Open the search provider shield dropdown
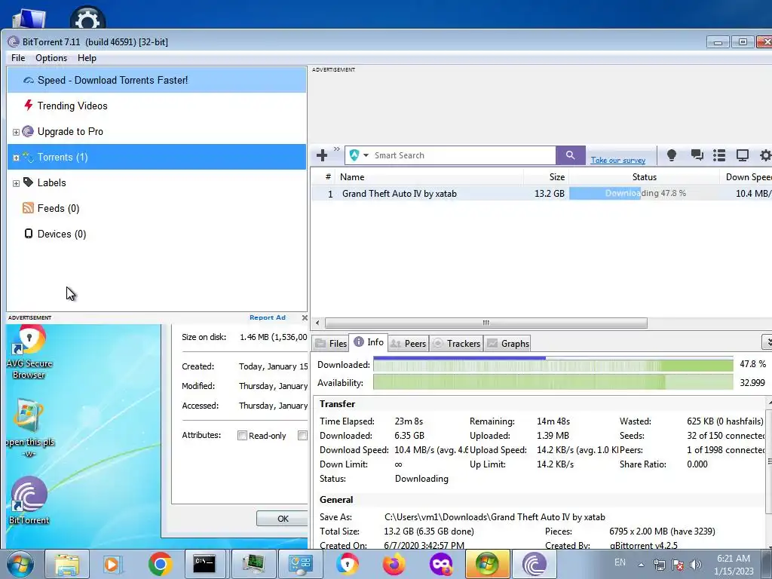This screenshot has height=579, width=772. (359, 155)
